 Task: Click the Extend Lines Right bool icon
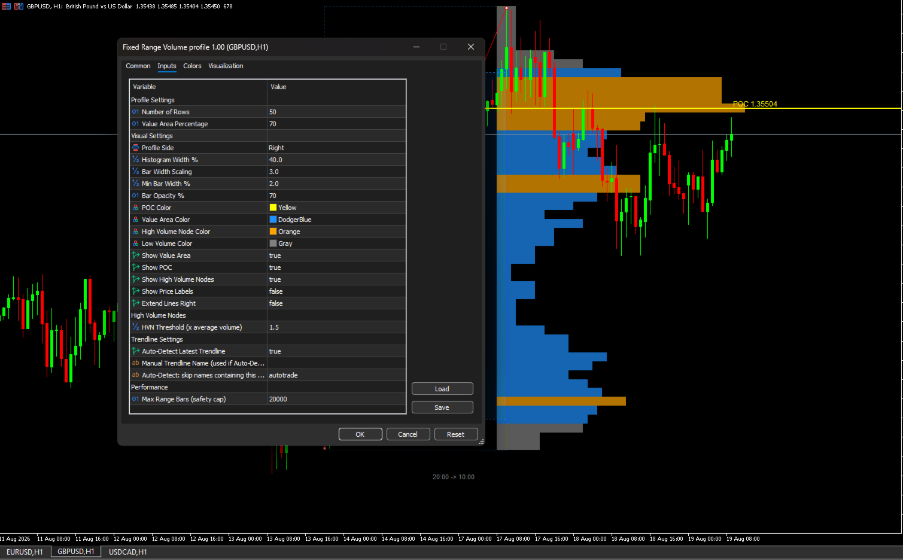point(135,303)
